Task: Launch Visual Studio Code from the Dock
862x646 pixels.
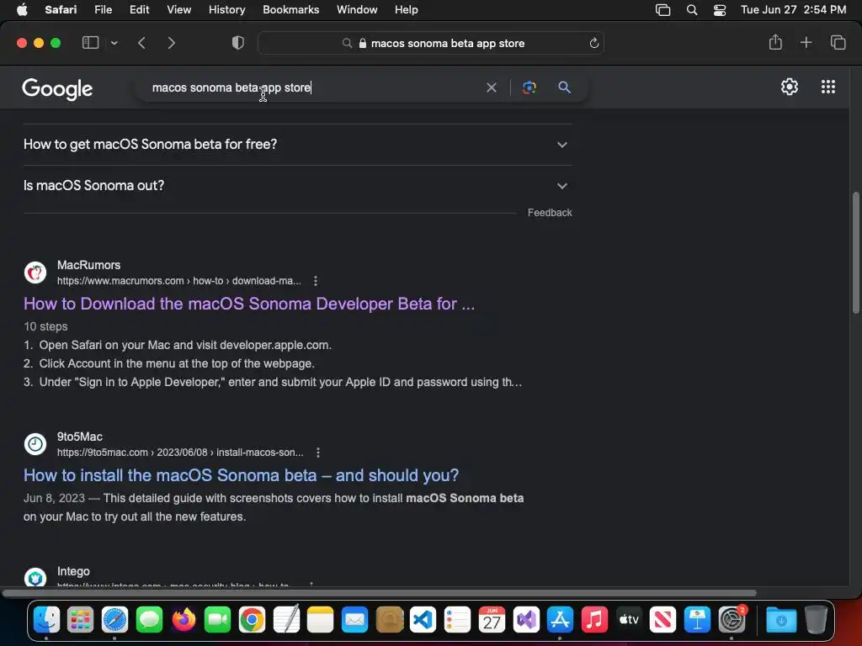Action: pyautogui.click(x=423, y=620)
